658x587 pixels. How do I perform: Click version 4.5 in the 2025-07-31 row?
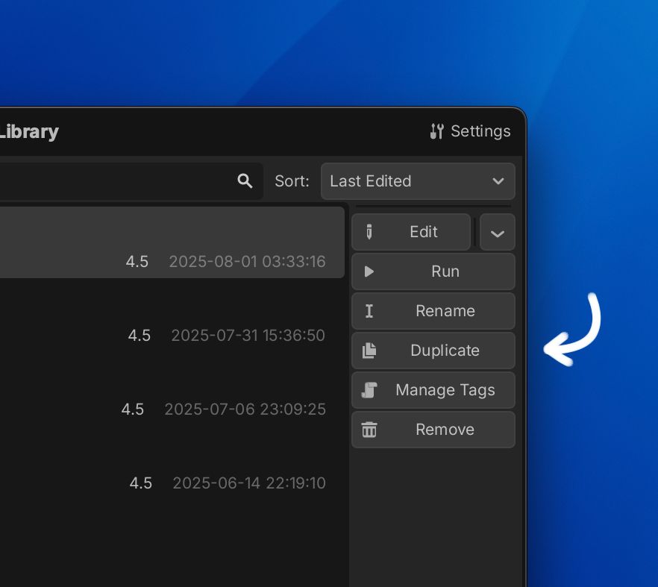pyautogui.click(x=139, y=336)
